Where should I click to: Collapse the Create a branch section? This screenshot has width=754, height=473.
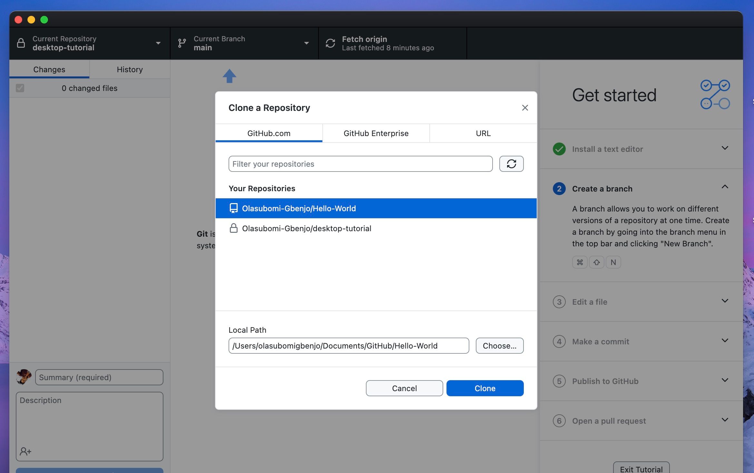(725, 187)
